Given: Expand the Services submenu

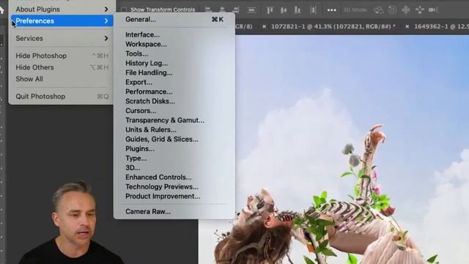Looking at the screenshot, I should (x=62, y=38).
